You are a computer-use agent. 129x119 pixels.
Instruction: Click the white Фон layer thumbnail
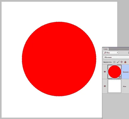(x=114, y=86)
